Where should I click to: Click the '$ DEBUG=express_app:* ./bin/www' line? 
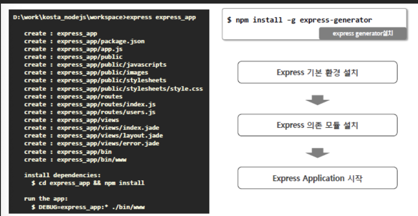88,207
